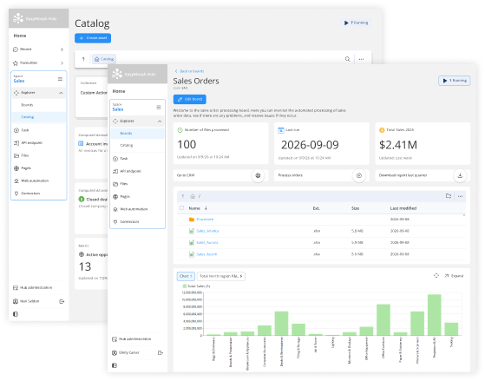Click Back to boards link

coord(189,71)
